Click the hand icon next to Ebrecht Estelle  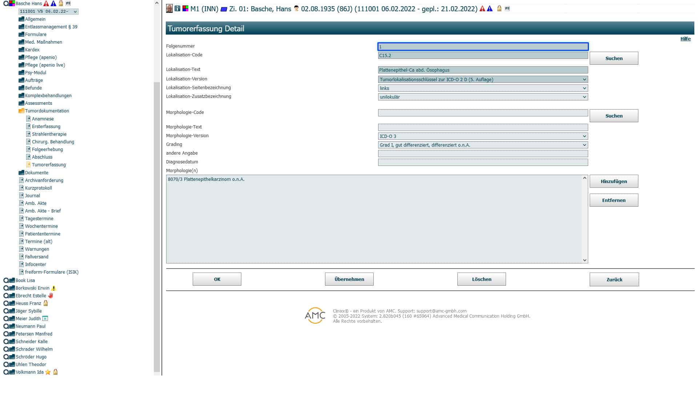[51, 295]
